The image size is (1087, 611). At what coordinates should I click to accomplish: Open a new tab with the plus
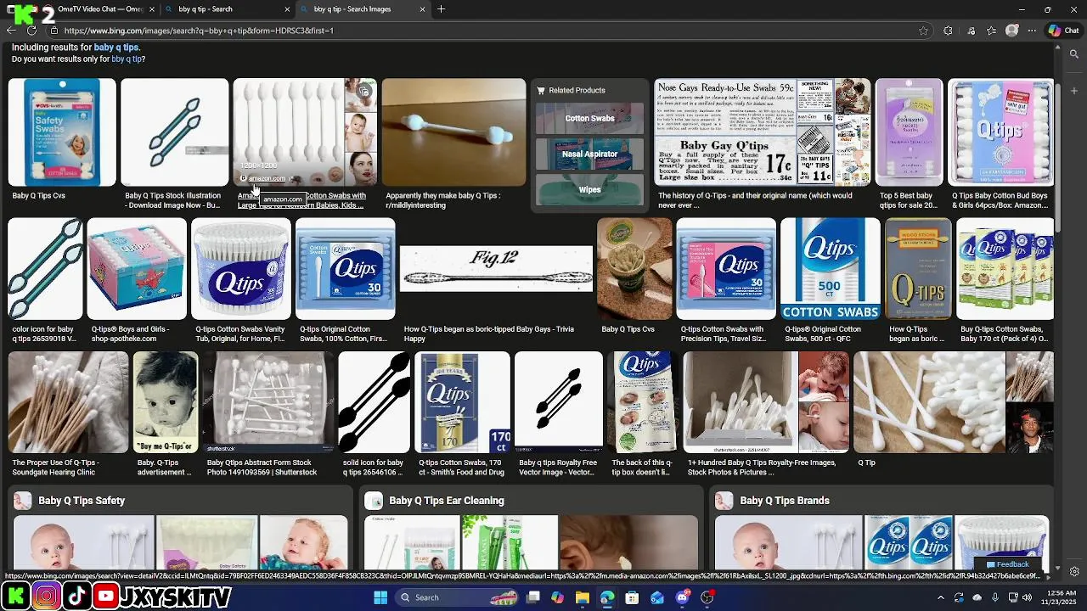tap(441, 9)
